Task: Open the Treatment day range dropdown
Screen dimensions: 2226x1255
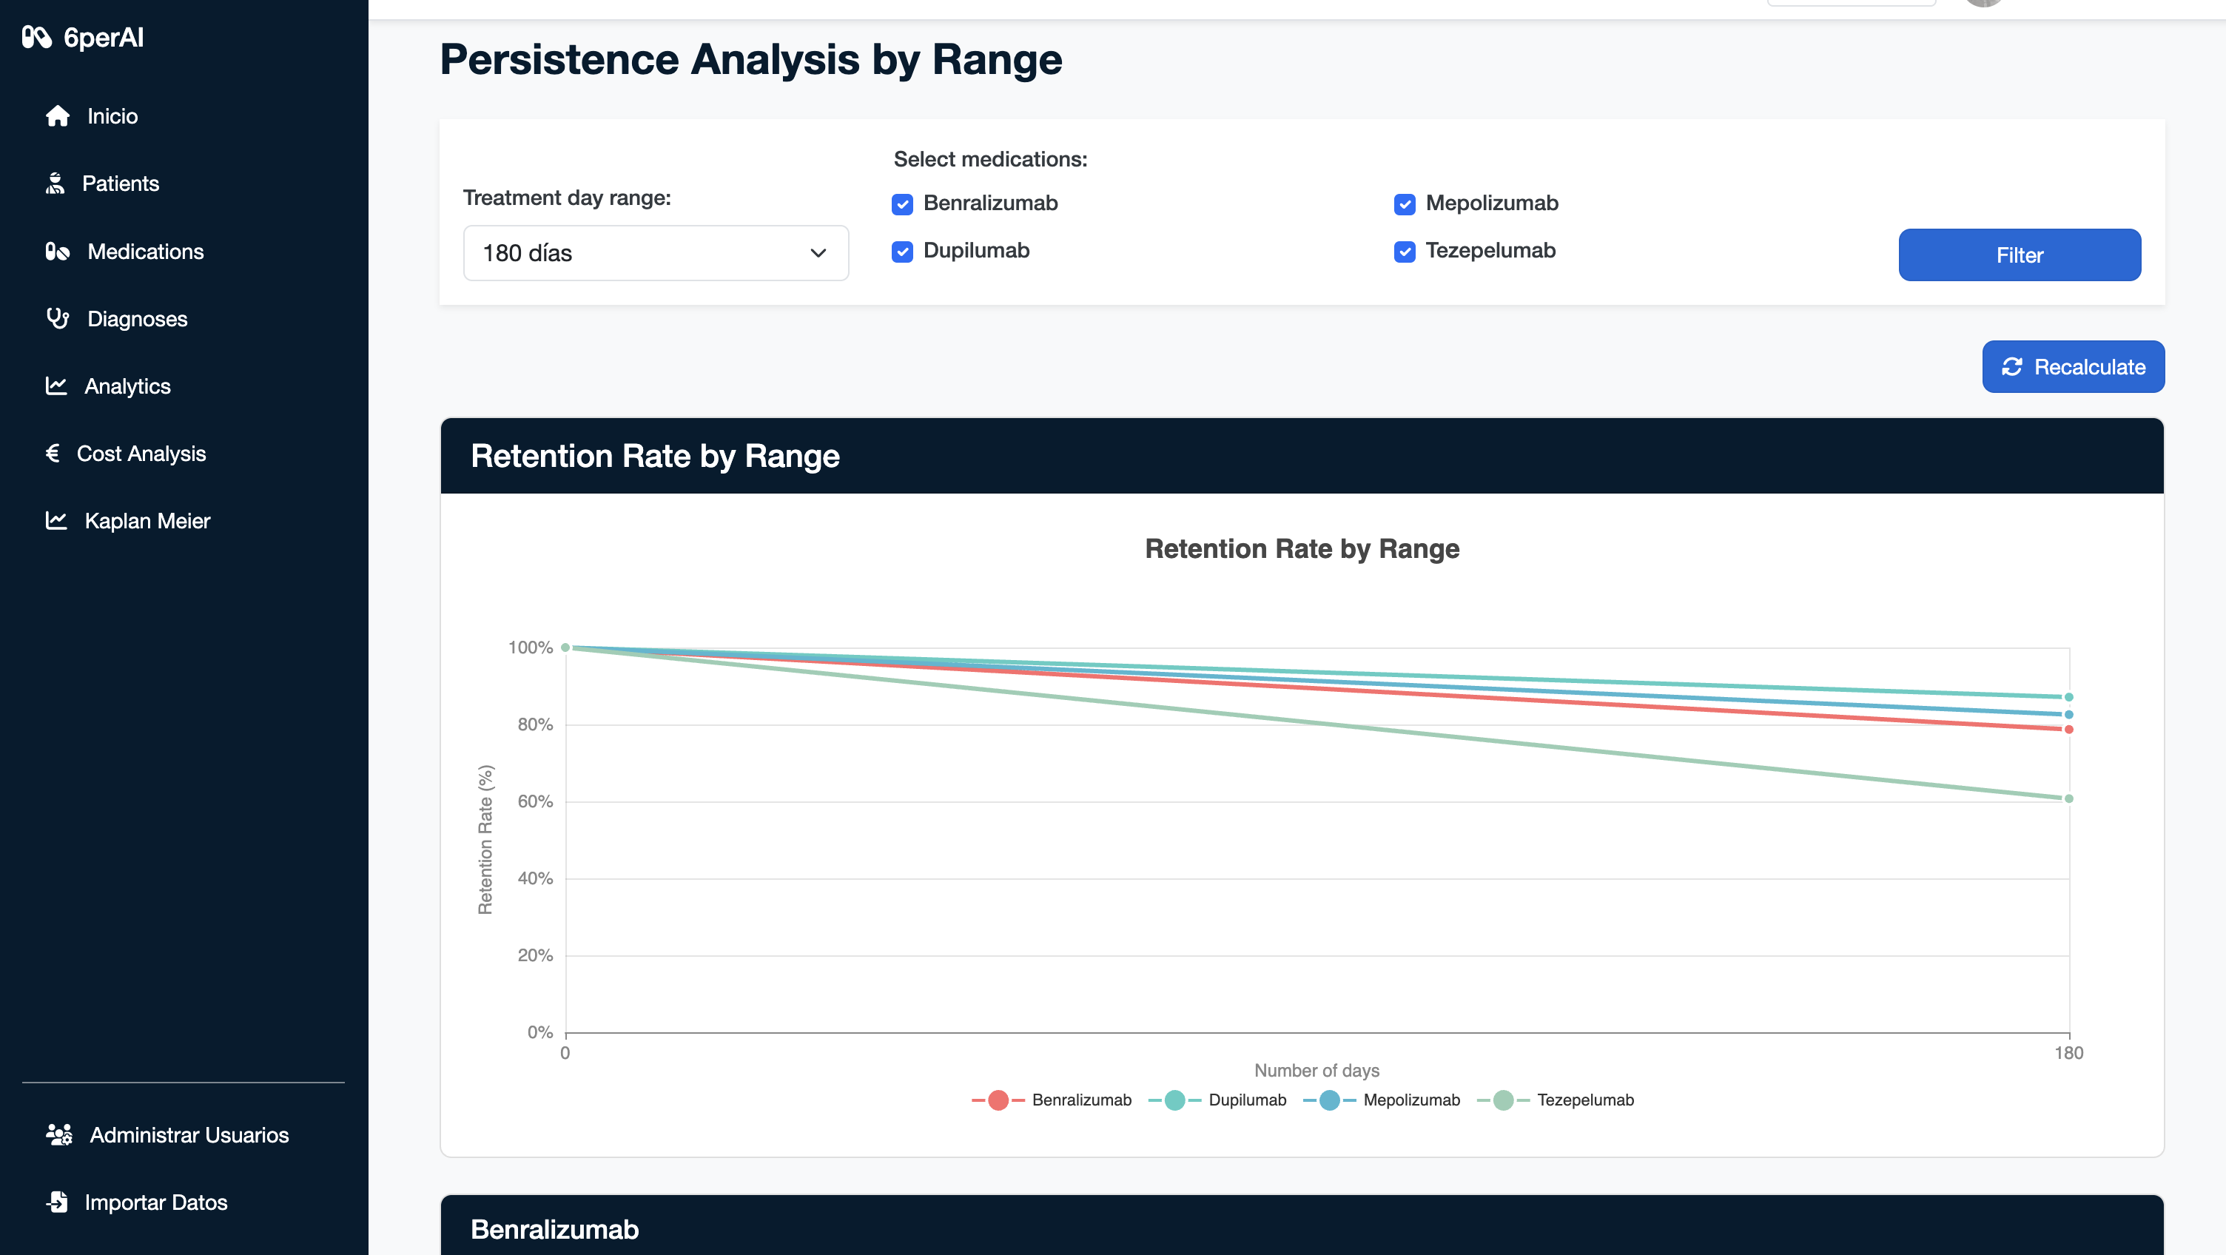Action: [x=656, y=253]
